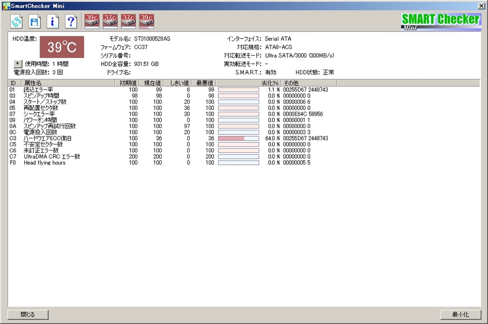Click the 1.1 % degradation value
Viewport: 488px width, 324px height.
click(274, 90)
